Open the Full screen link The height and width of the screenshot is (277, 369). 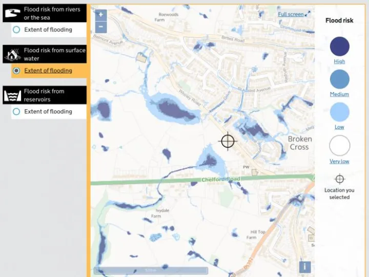[291, 14]
